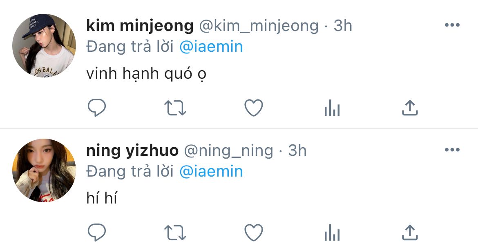Share kim minjeong's tweet
The image size is (478, 250).
pyautogui.click(x=410, y=108)
